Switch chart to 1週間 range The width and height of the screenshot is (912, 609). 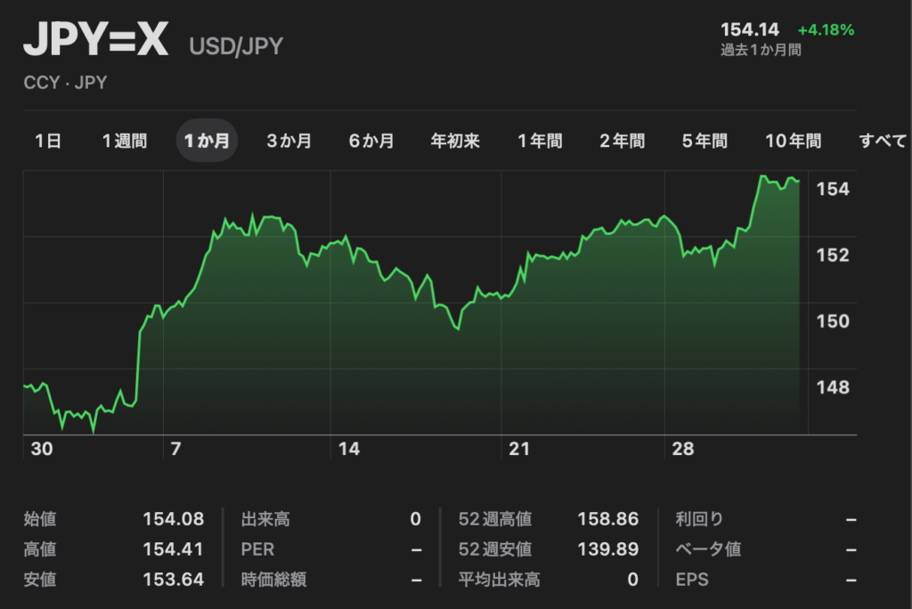click(x=125, y=141)
